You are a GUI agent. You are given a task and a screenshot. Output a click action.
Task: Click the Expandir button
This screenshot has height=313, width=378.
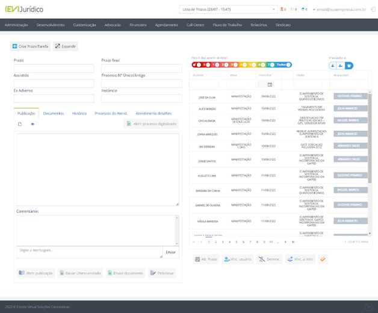(x=66, y=46)
